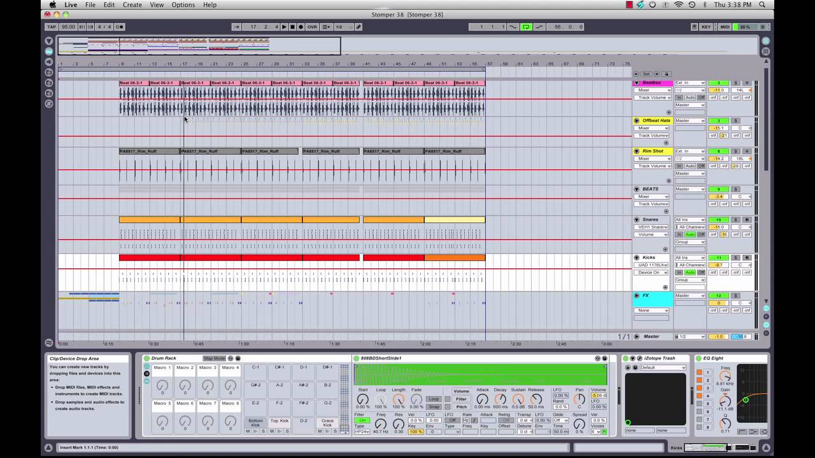Toggle the OVR overdub button
This screenshot has width=815, height=458.
[312, 27]
